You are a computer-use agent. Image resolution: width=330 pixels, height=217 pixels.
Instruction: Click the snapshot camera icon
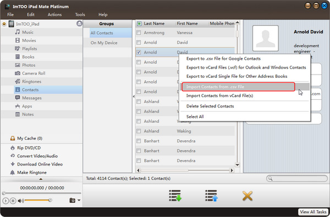click(72, 201)
